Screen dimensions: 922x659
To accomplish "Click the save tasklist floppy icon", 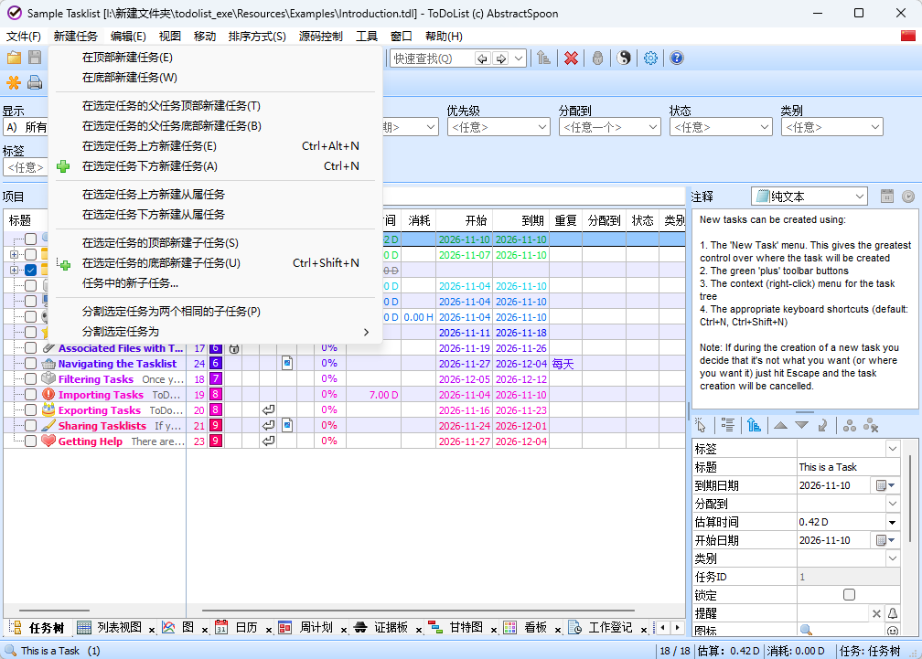I will (35, 58).
